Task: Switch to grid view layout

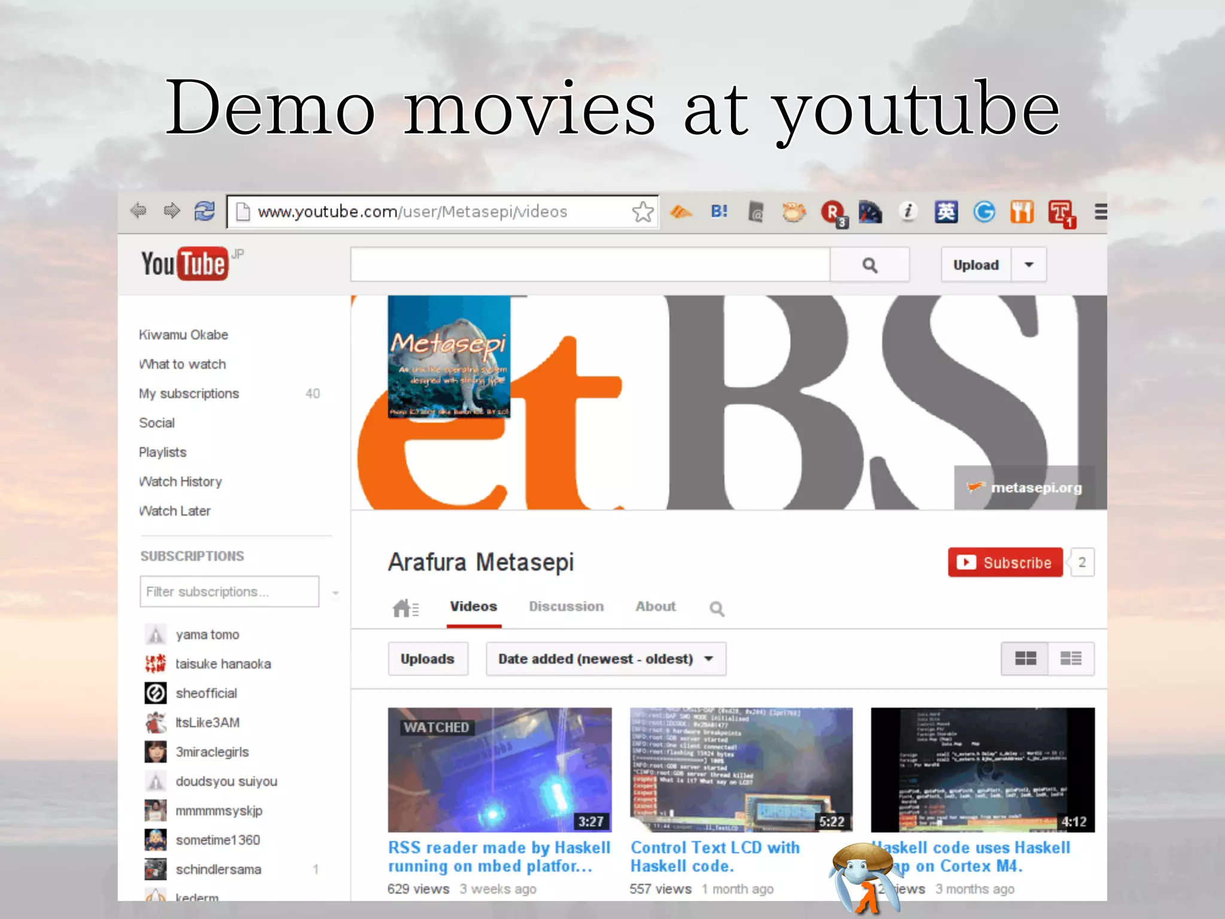Action: [1025, 659]
